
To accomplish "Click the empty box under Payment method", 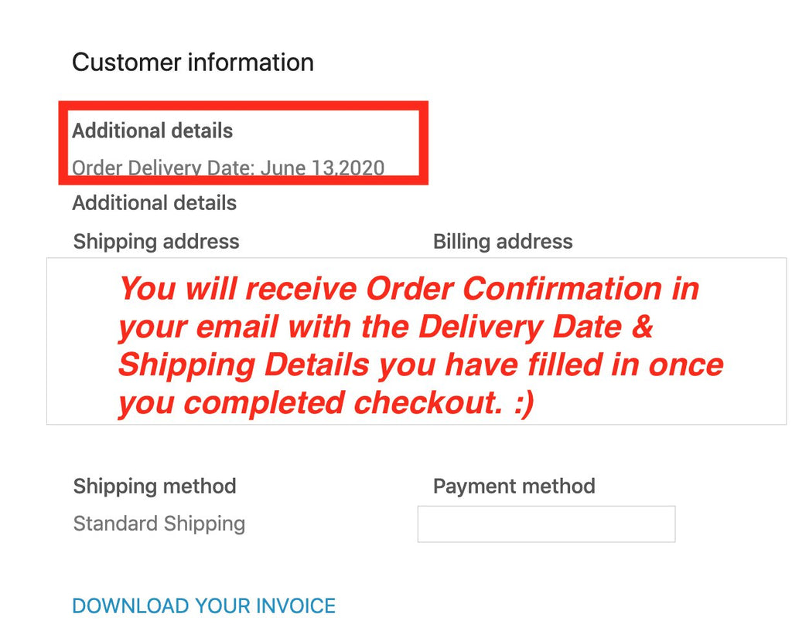I will click(x=546, y=524).
